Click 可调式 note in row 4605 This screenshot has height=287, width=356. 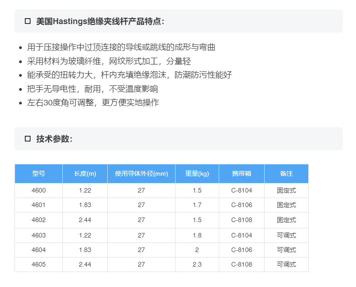click(286, 264)
